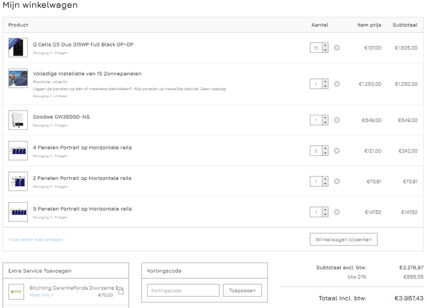Screen dimensions: 427x308
Task: Decrease quantity of Goodwe inverter
Action: (x=325, y=122)
